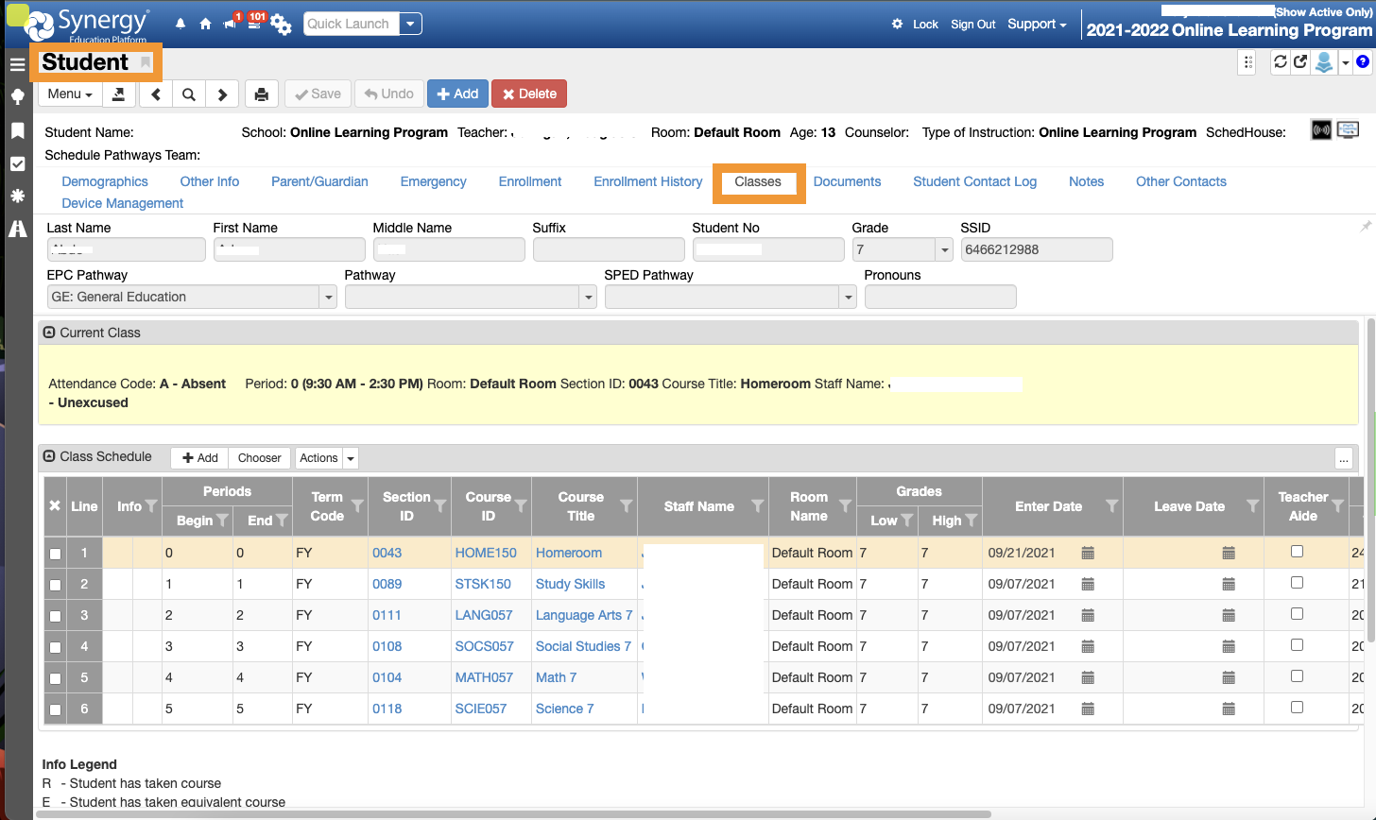
Task: Open calendar for Homeroom Enter Date
Action: (x=1088, y=553)
